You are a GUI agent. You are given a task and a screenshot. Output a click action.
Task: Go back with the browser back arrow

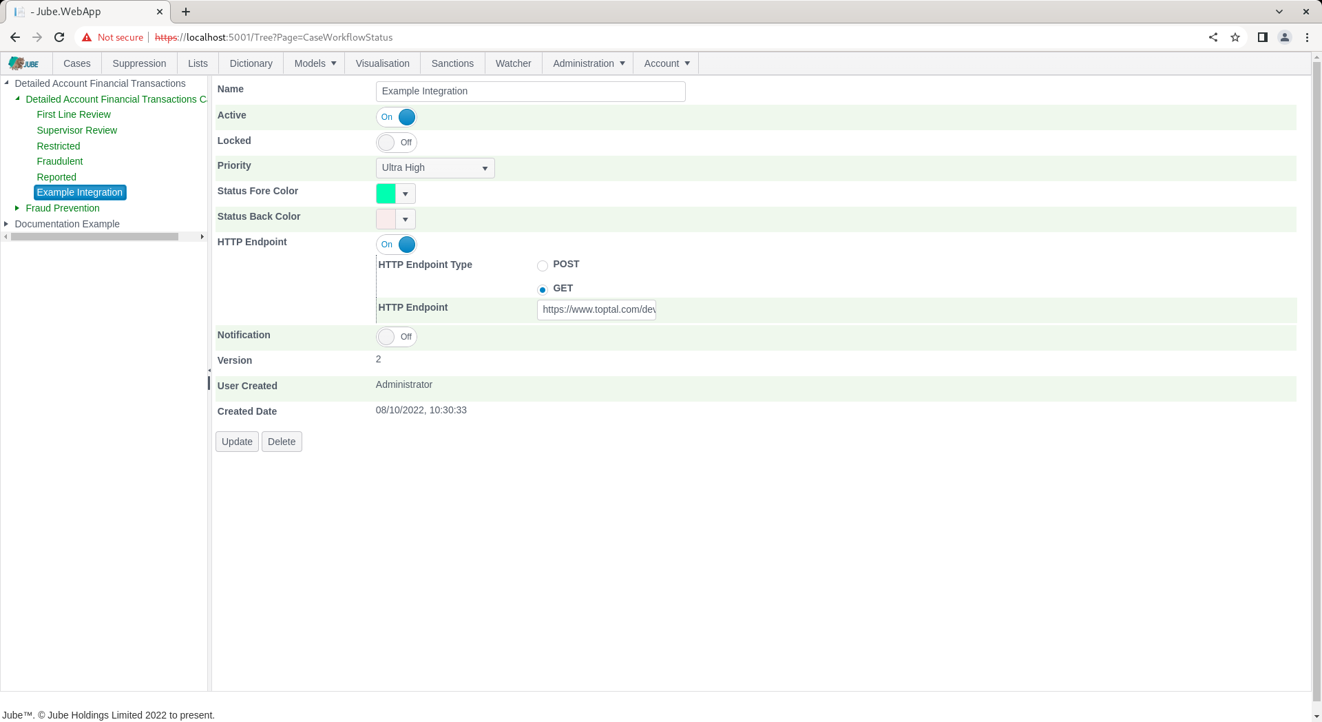click(x=15, y=37)
